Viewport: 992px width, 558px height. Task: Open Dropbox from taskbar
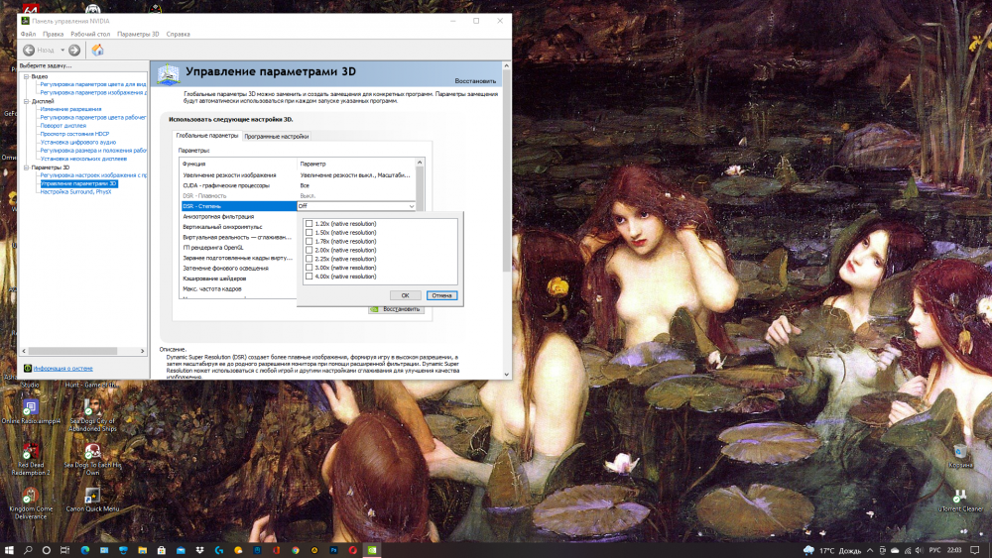200,550
